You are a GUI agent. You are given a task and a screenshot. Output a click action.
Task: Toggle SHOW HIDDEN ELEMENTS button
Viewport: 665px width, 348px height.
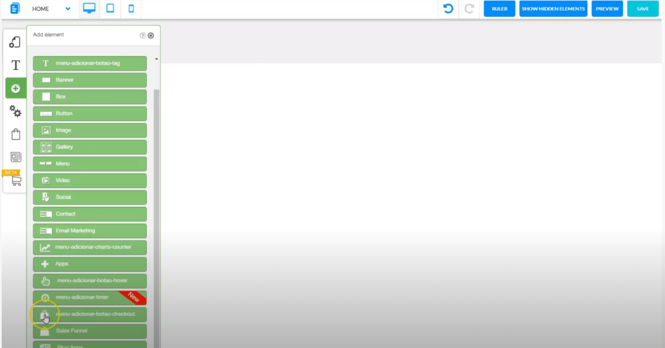(x=553, y=9)
